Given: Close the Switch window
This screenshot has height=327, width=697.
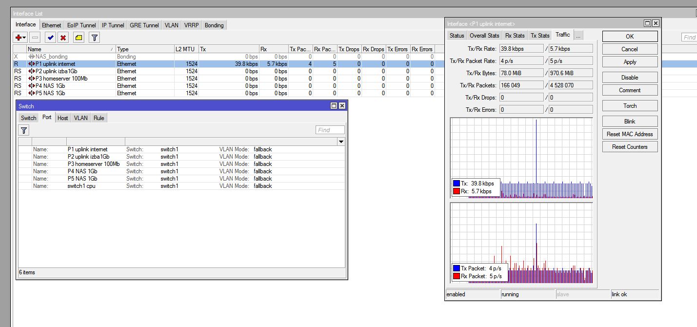Looking at the screenshot, I should pyautogui.click(x=342, y=106).
